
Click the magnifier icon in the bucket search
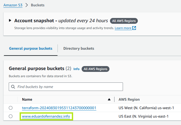13,87
